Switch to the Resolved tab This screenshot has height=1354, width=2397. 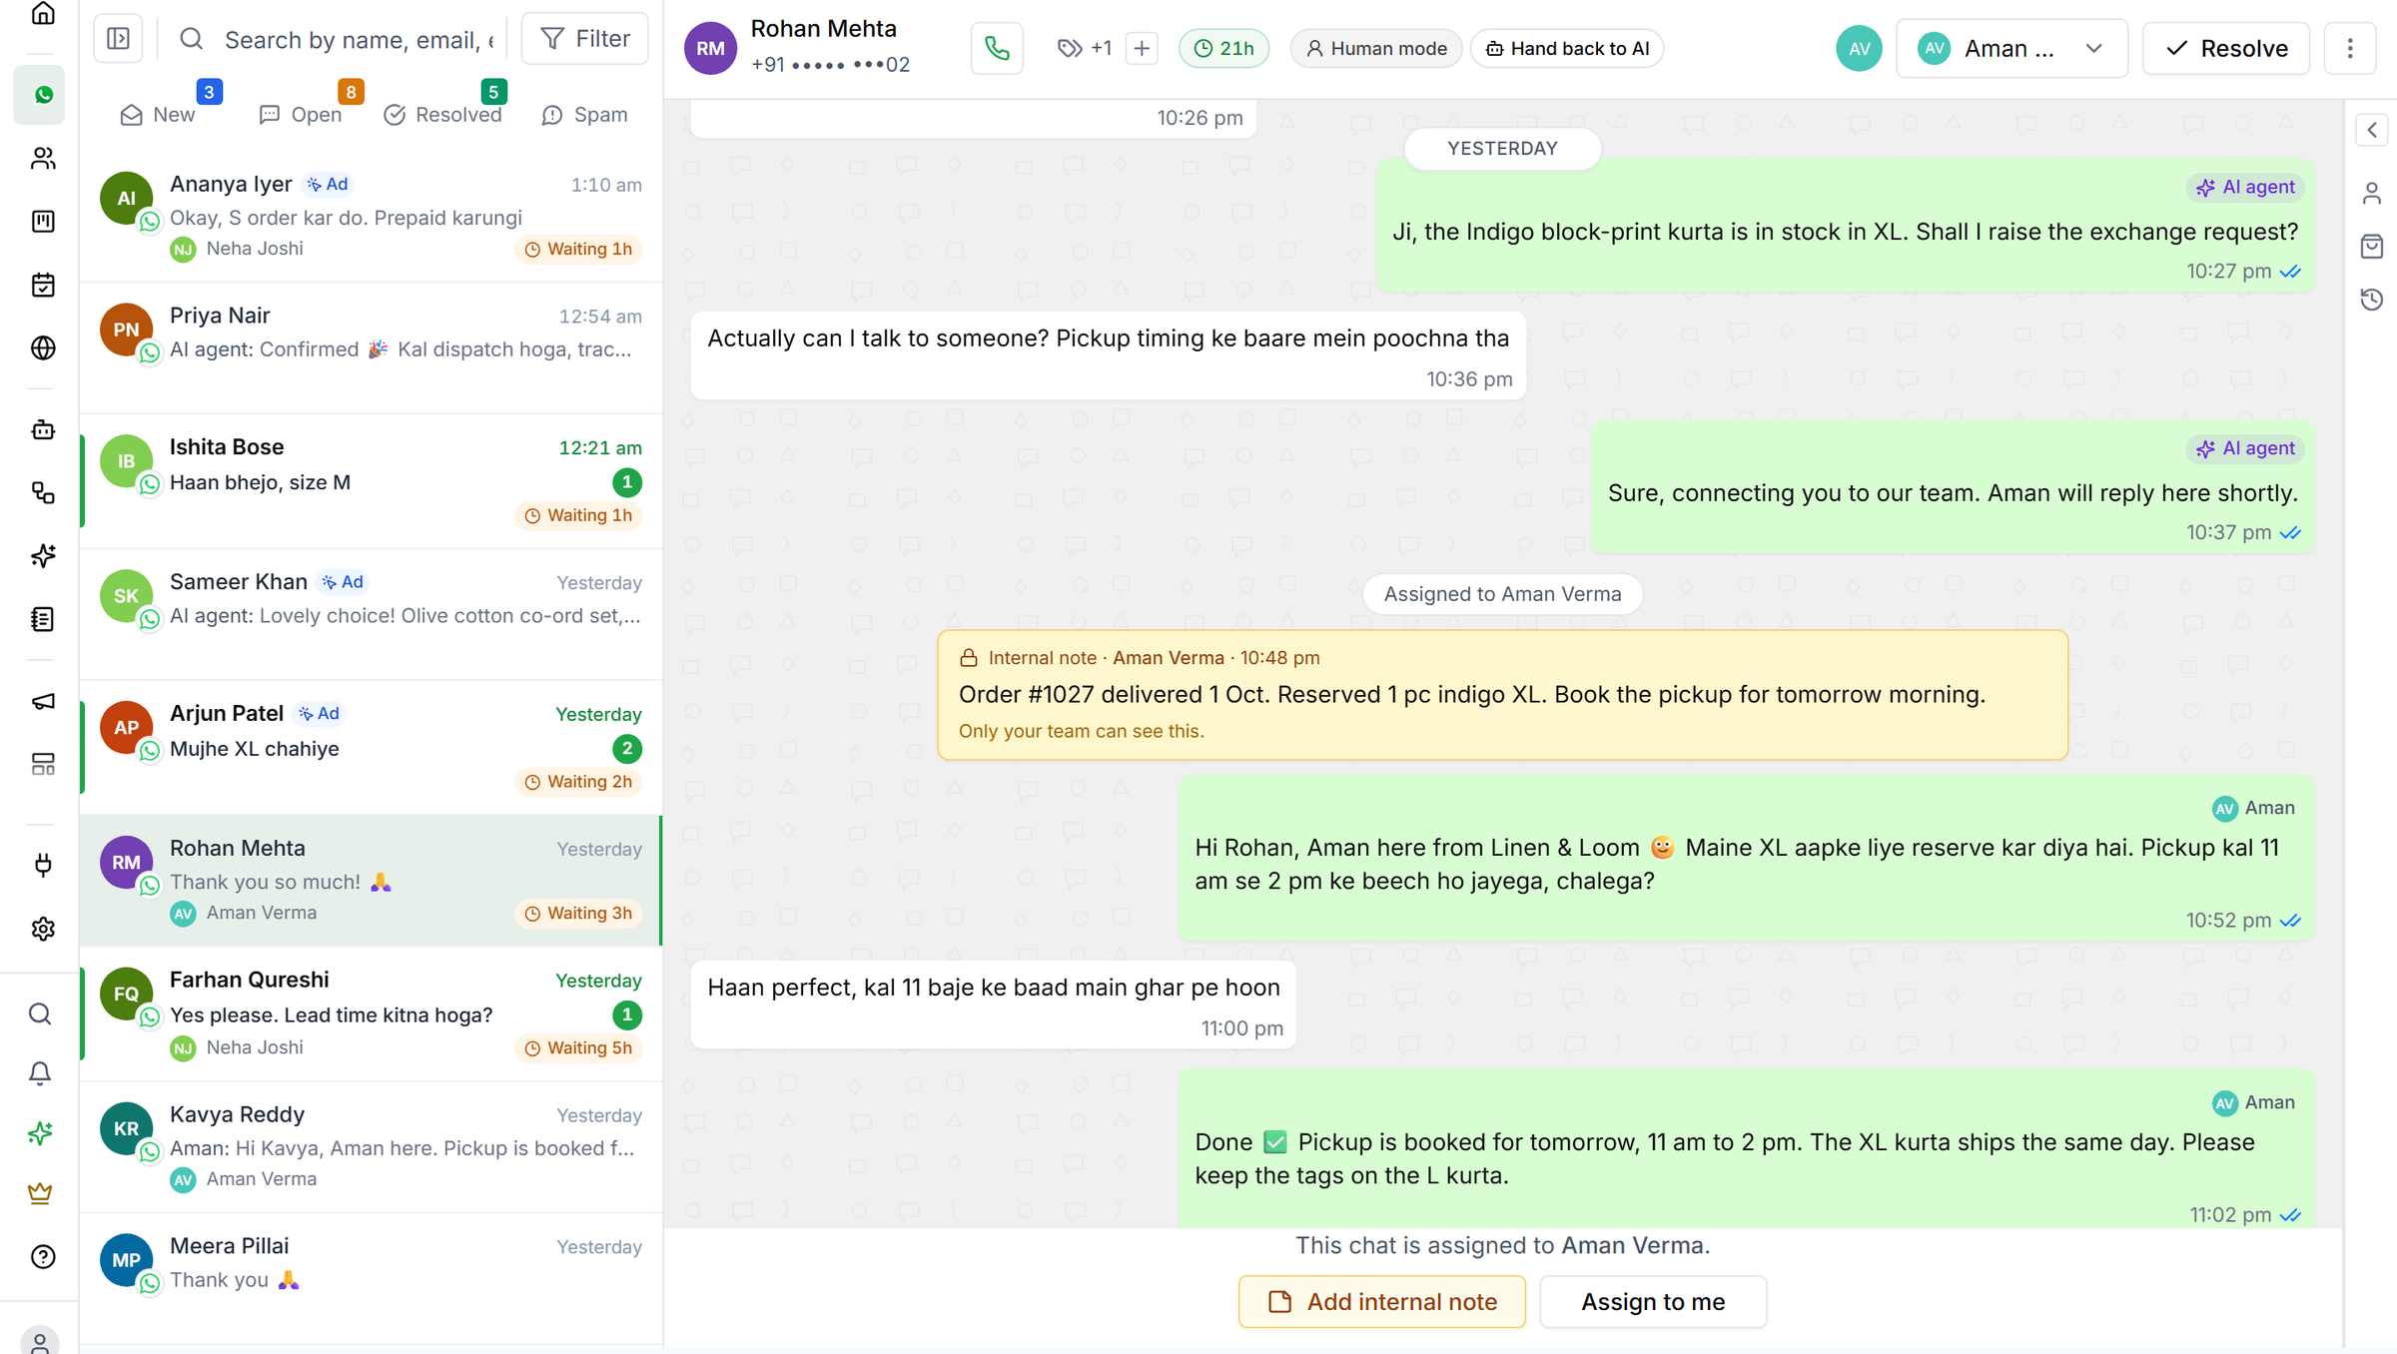pos(442,114)
